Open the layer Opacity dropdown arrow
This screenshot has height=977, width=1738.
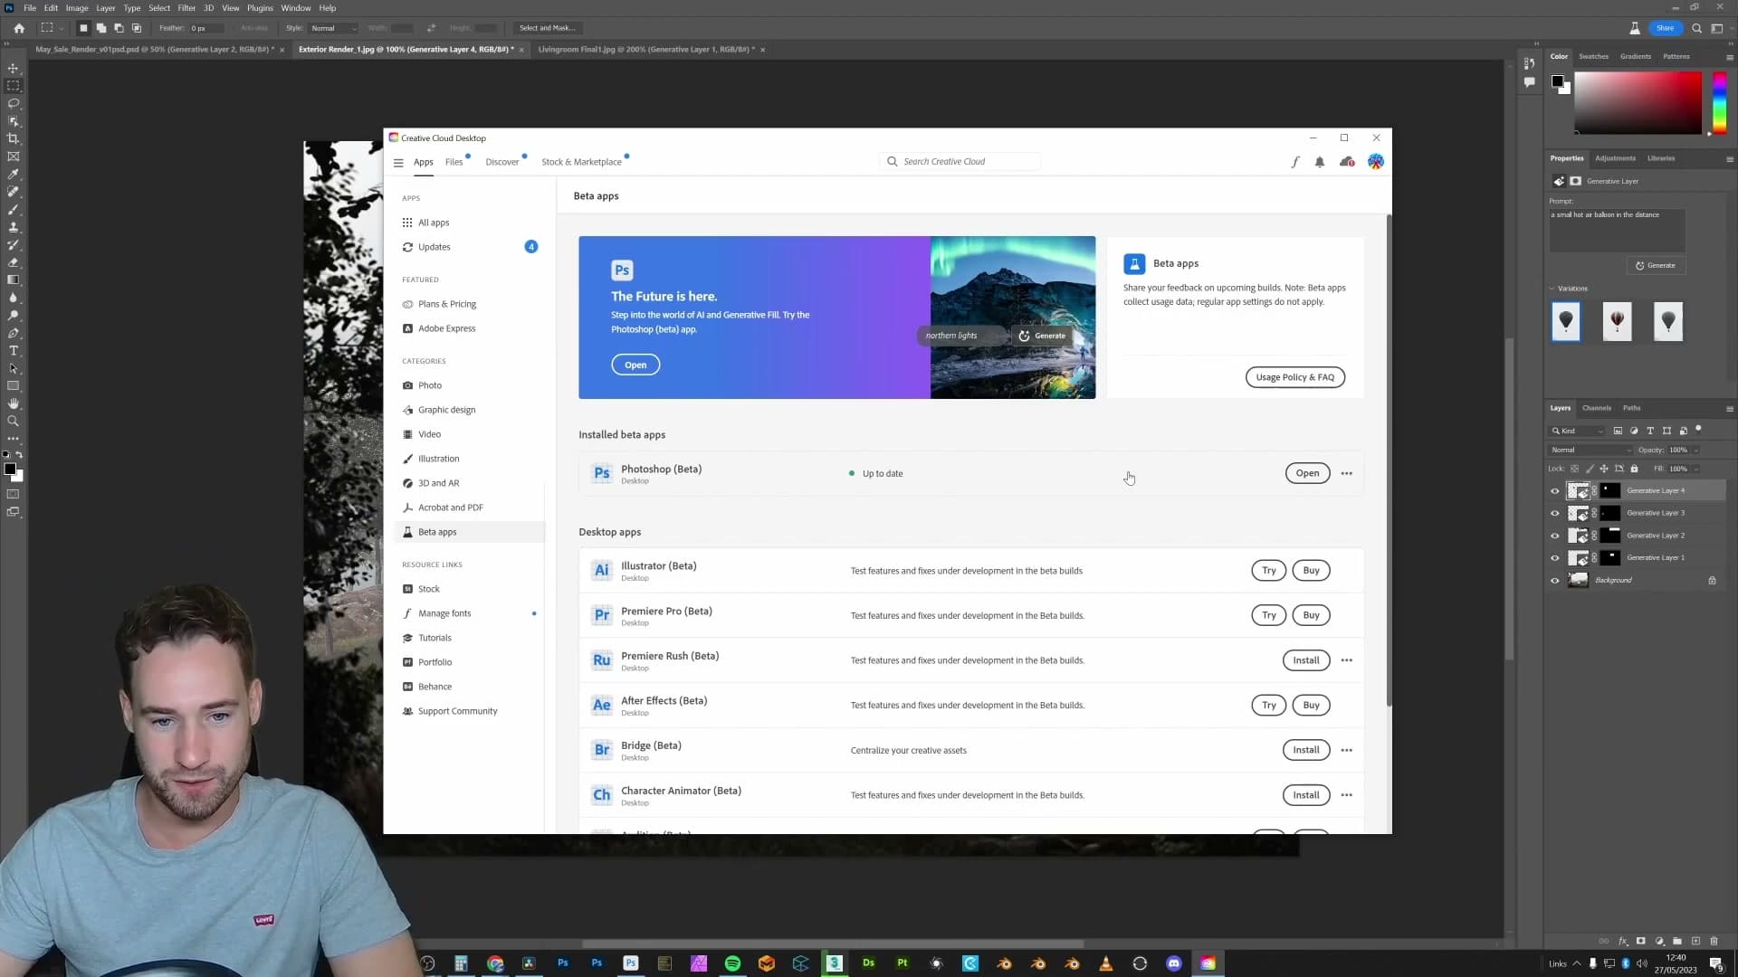pyautogui.click(x=1695, y=450)
